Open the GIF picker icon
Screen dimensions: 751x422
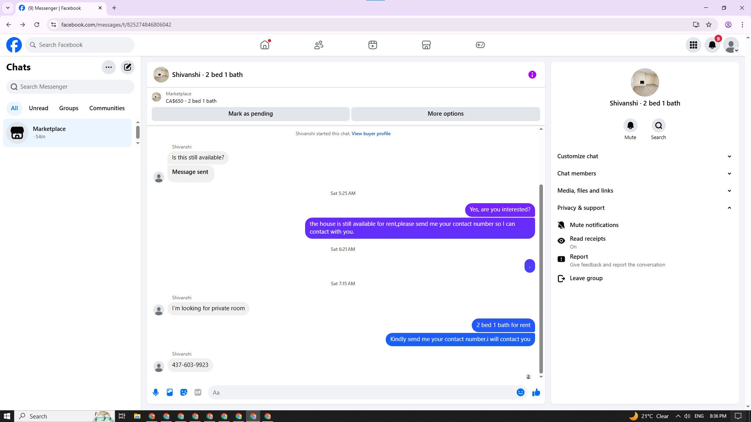[198, 392]
